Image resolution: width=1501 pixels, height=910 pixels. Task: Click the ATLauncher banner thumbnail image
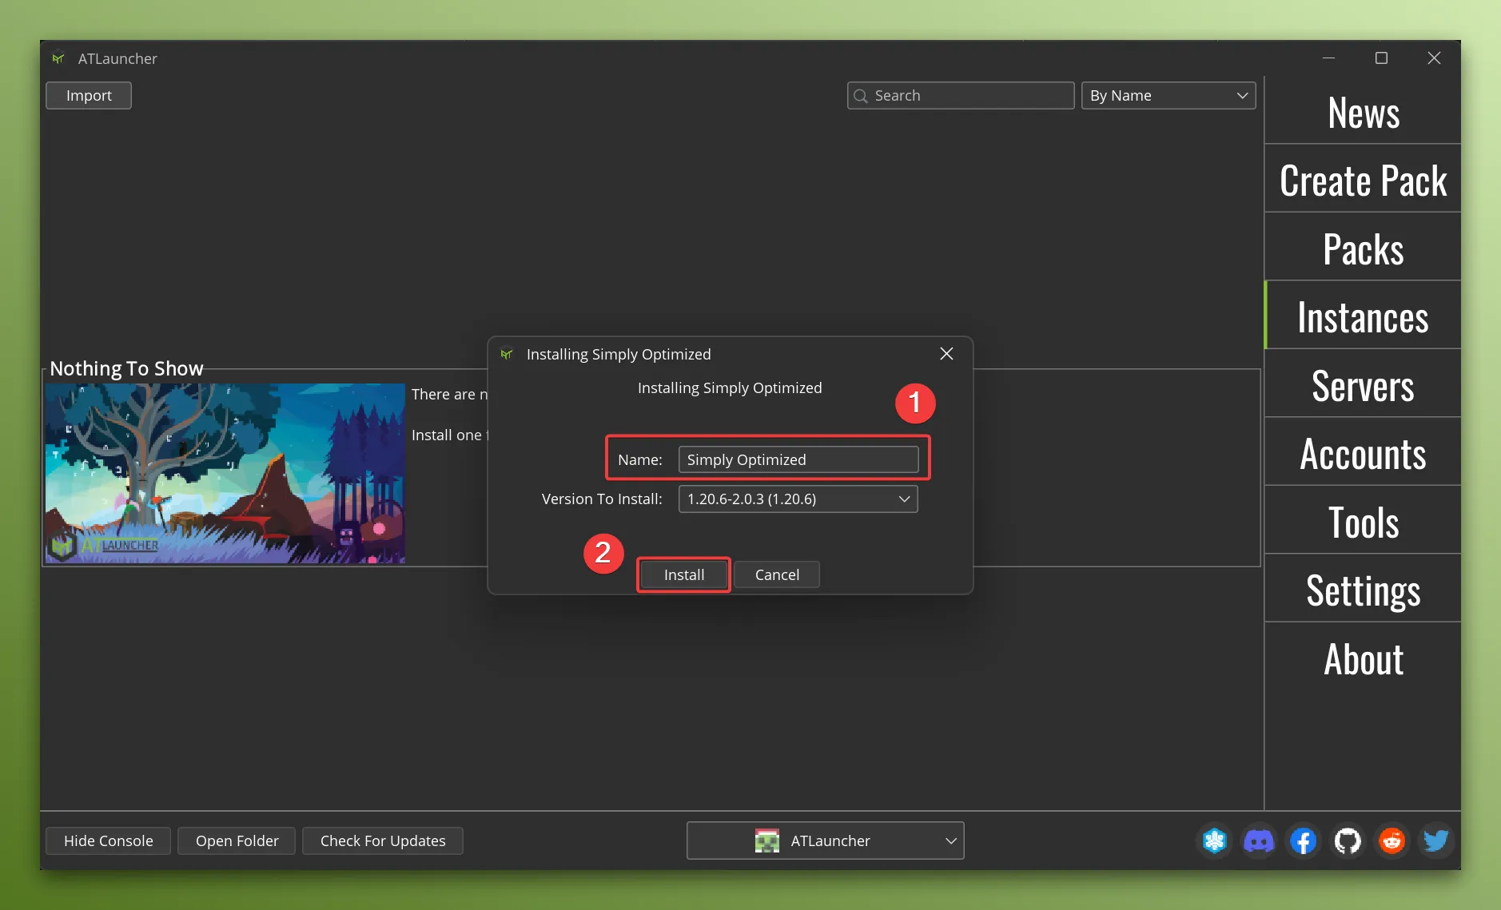click(x=225, y=473)
